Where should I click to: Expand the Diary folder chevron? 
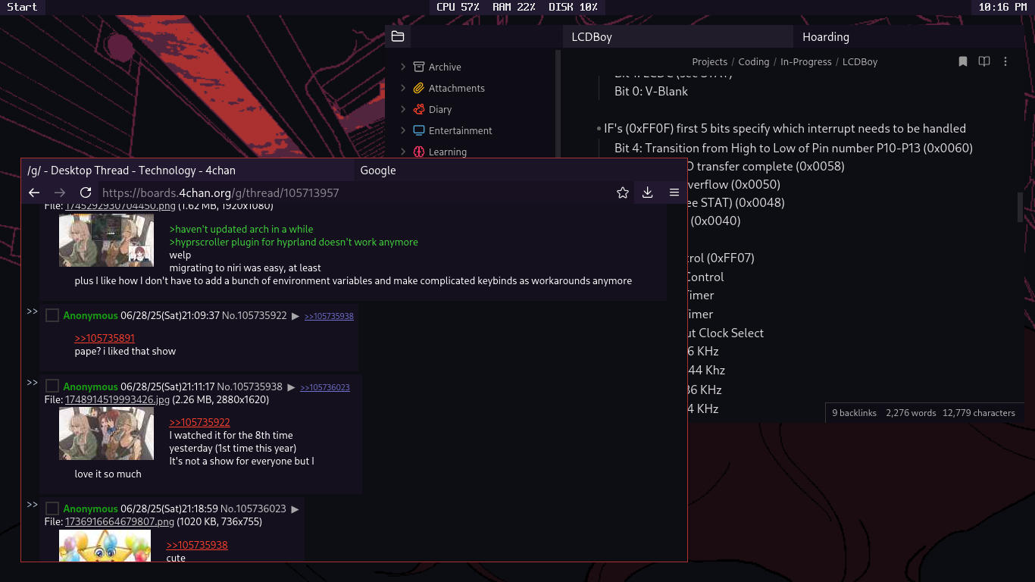403,109
